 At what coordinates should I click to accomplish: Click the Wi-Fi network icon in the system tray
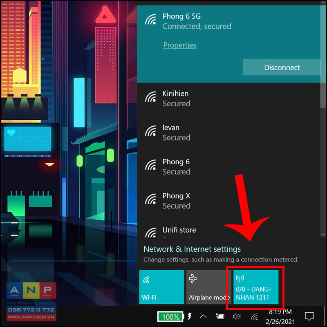coord(254,317)
